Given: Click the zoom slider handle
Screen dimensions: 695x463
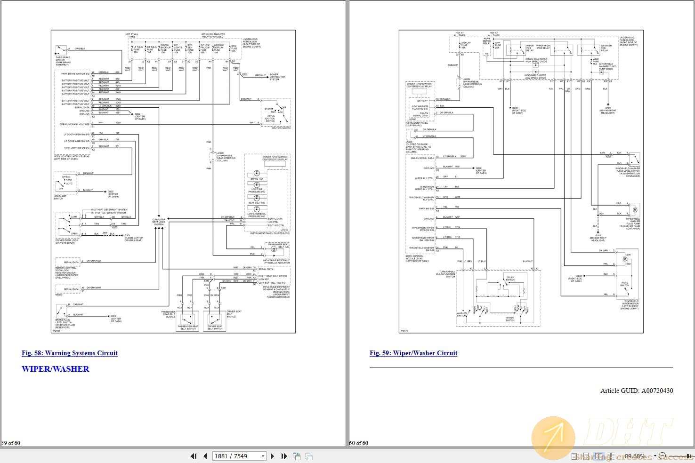Looking at the screenshot, I should pyautogui.click(x=688, y=456).
